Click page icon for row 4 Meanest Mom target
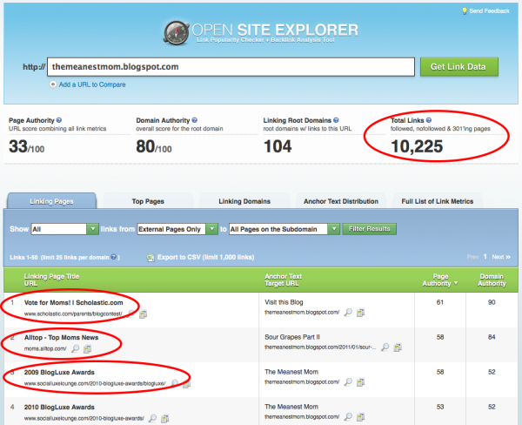 [360, 417]
